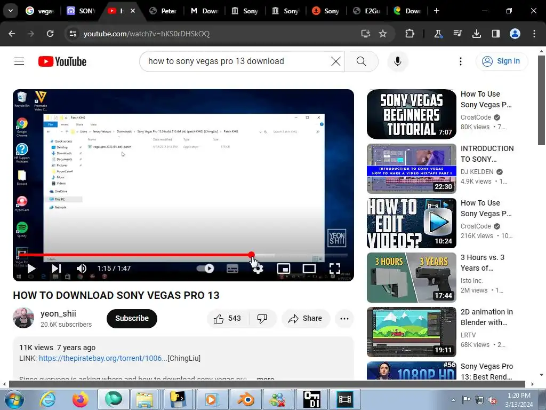Open media controls icon in toolbar
Screen dimensions: 546x410
[x=457, y=34]
